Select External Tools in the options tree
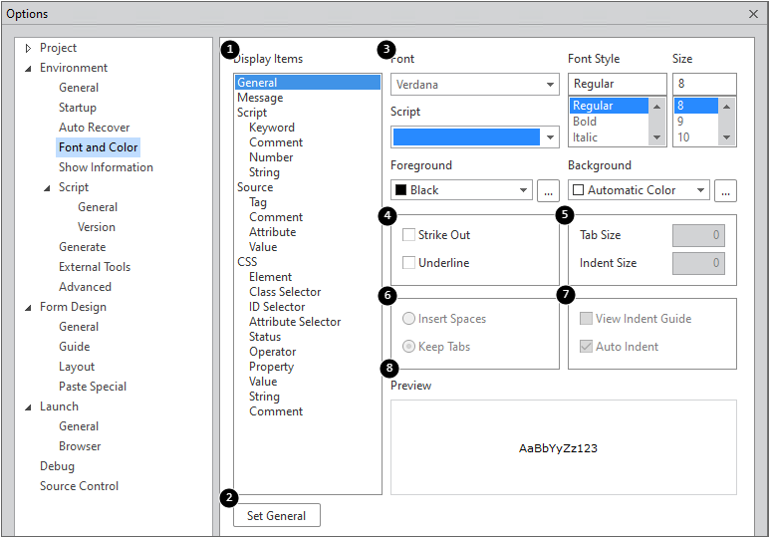Image resolution: width=769 pixels, height=537 pixels. click(x=95, y=267)
